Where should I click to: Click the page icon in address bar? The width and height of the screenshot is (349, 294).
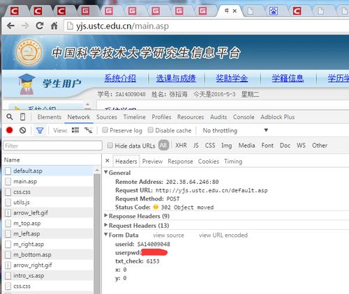(70, 26)
